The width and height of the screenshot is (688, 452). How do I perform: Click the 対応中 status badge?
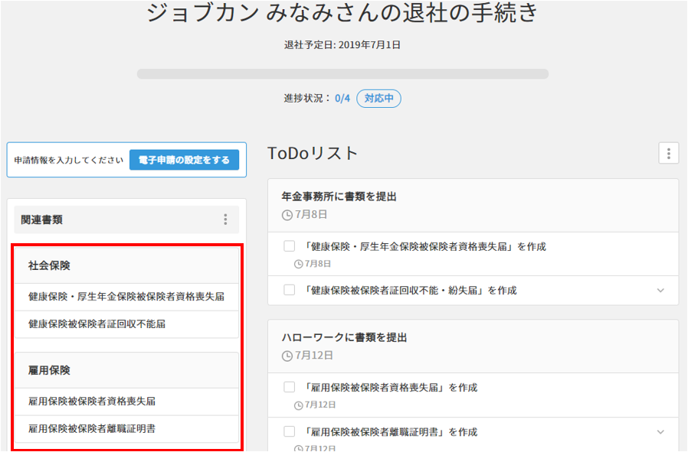point(378,99)
